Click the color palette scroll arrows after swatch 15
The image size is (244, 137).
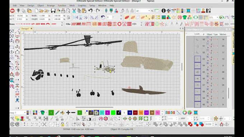click(162, 113)
